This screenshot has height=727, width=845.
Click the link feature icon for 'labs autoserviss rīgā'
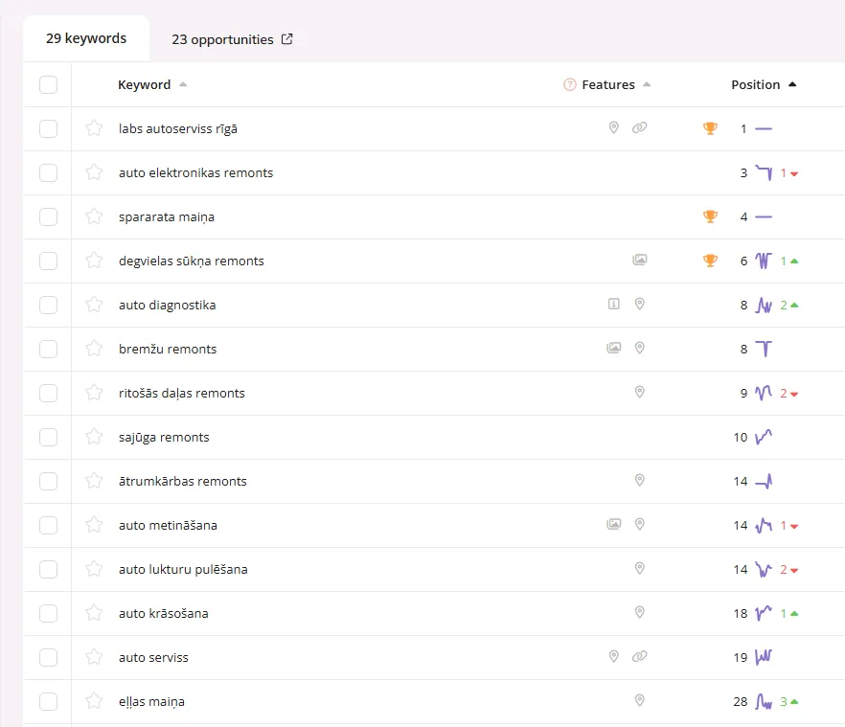pos(640,127)
